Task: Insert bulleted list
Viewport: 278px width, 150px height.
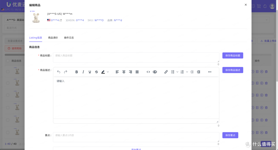Action: coord(173,72)
